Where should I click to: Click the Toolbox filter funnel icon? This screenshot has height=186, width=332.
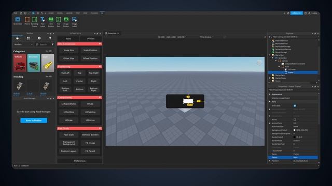coord(52,44)
